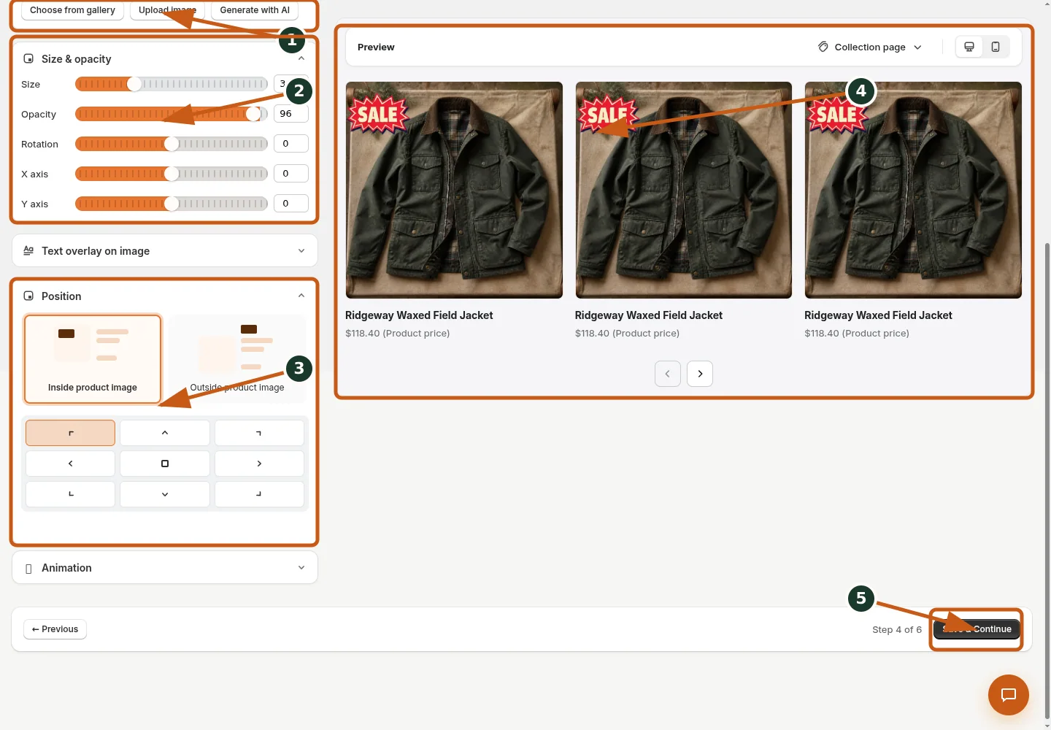Screen dimensions: 1051x730
Task: Click the Size value input field
Action: click(x=291, y=84)
